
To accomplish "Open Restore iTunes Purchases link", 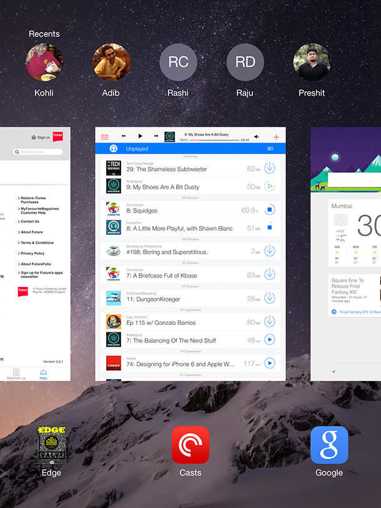I will point(33,200).
